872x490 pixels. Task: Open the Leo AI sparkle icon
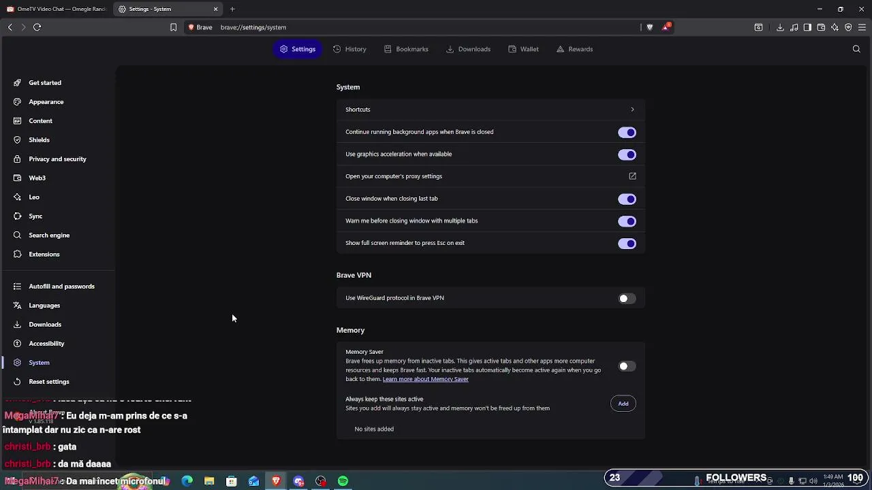tap(835, 27)
